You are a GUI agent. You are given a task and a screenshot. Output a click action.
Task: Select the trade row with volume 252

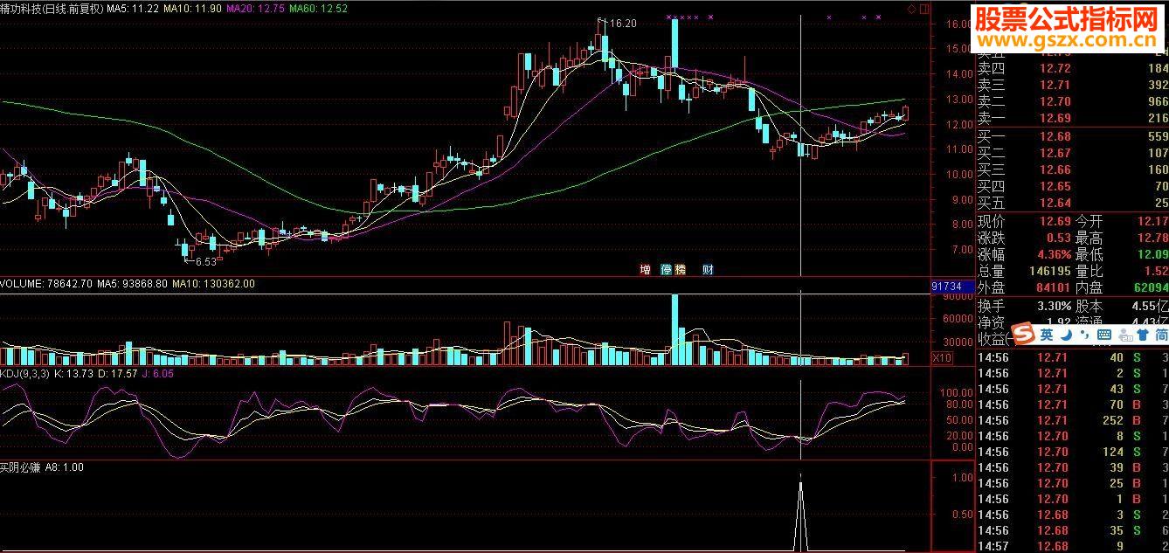click(1072, 420)
